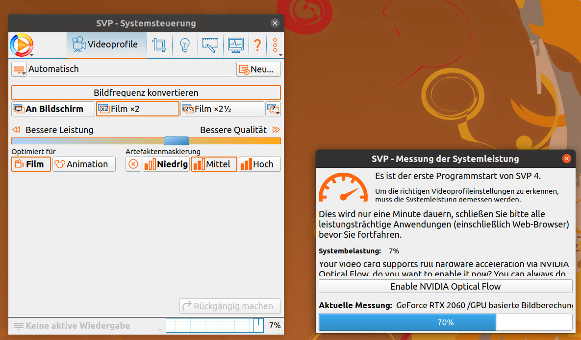Choose the Film ×2½ frame rate
The height and width of the screenshot is (340, 581).
pos(222,109)
